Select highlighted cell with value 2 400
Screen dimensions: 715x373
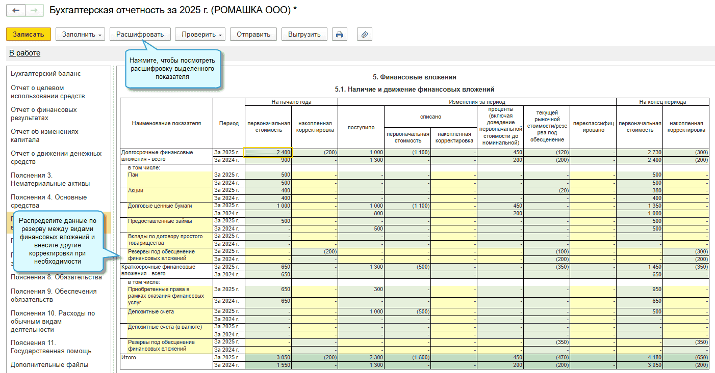tap(268, 152)
